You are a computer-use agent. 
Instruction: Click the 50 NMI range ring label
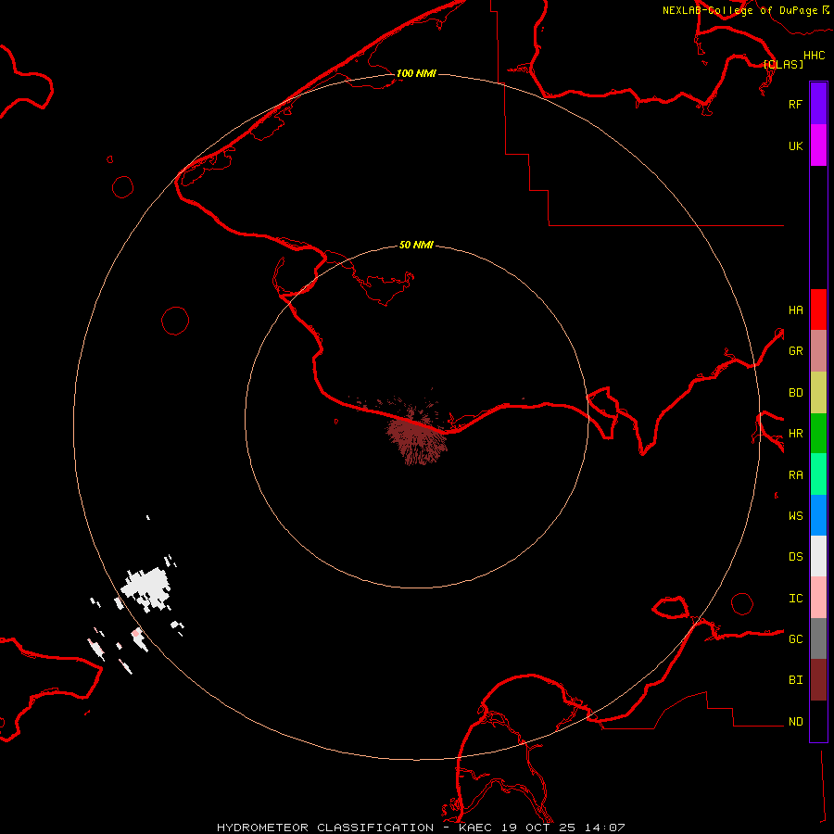pos(416,245)
